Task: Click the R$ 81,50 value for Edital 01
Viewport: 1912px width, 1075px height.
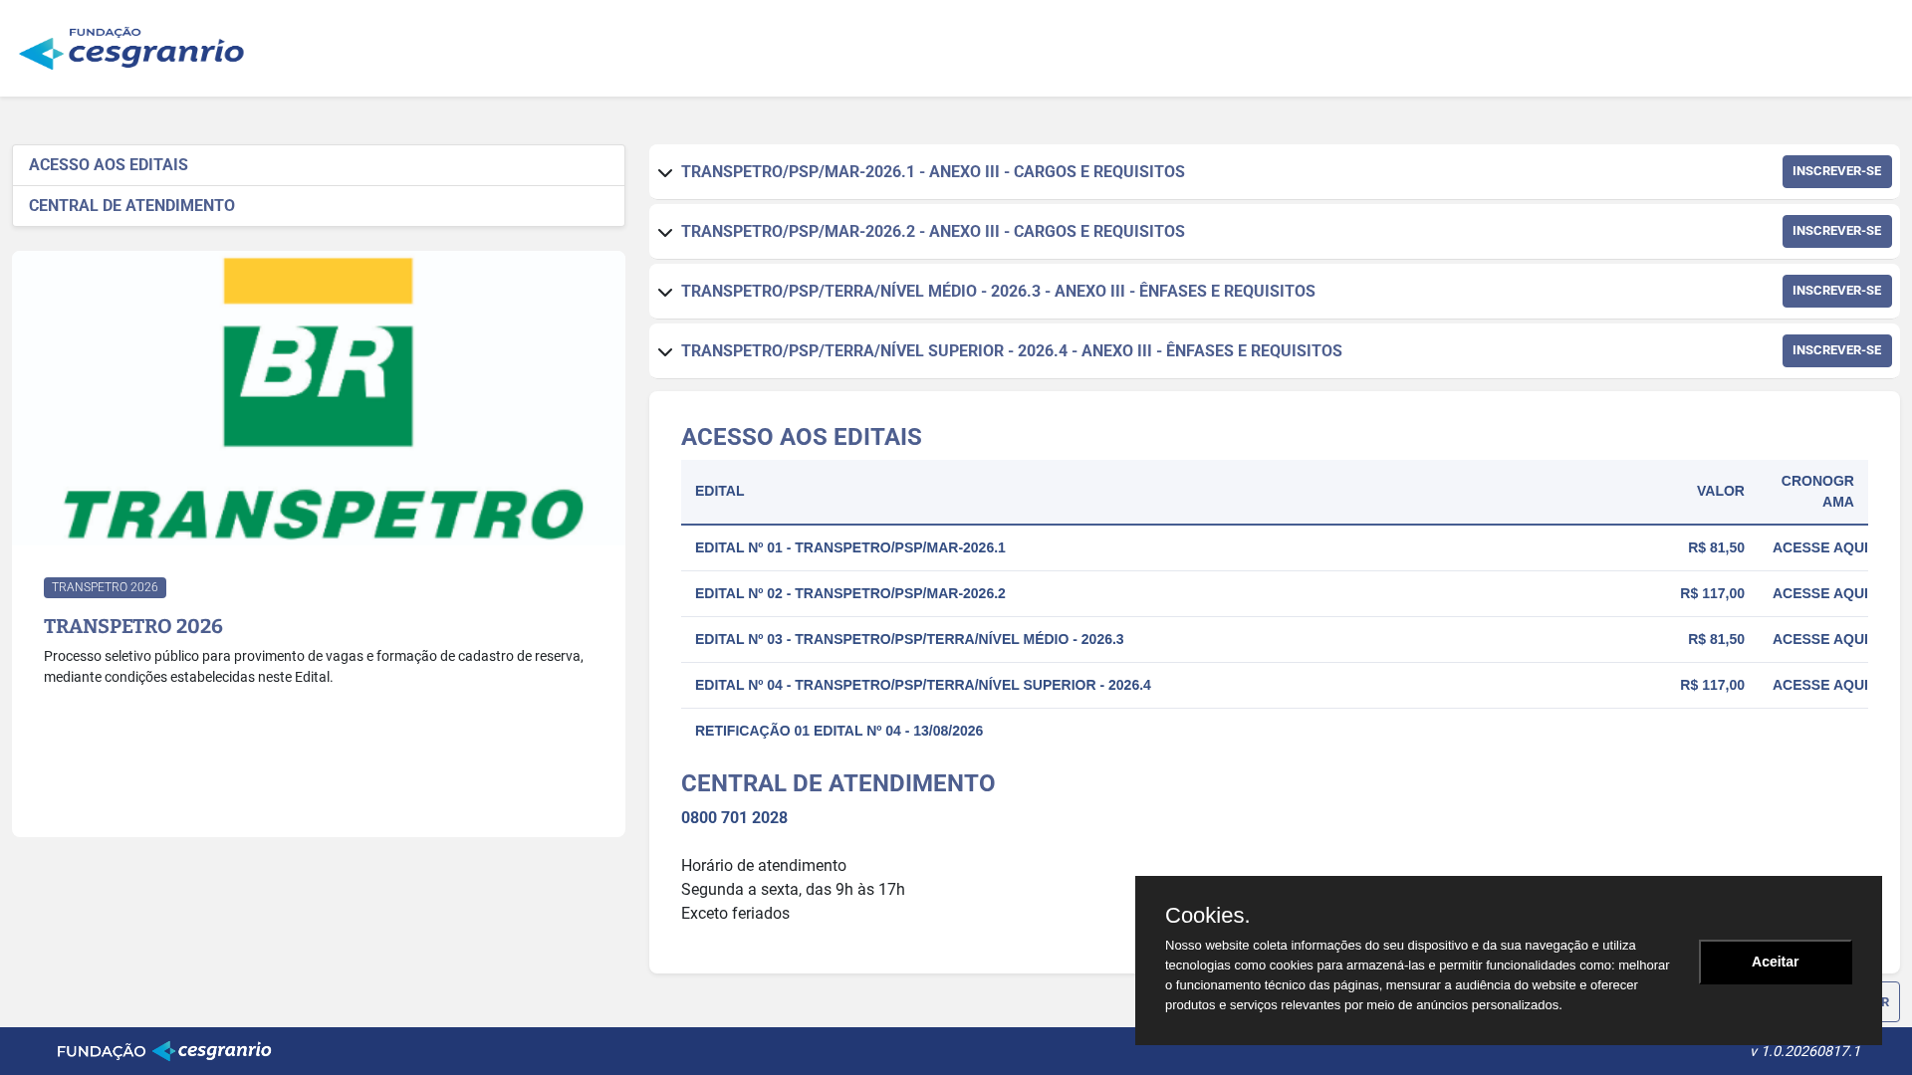Action: (x=1716, y=547)
